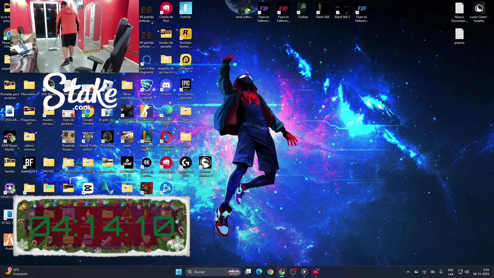Open the ESP LAA language switcher
This screenshot has width=494, height=278.
[x=451, y=272]
